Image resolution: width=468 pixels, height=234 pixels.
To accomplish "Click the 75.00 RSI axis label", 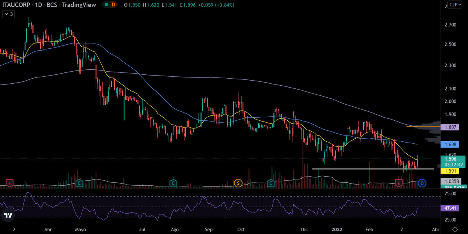I will pyautogui.click(x=450, y=193).
